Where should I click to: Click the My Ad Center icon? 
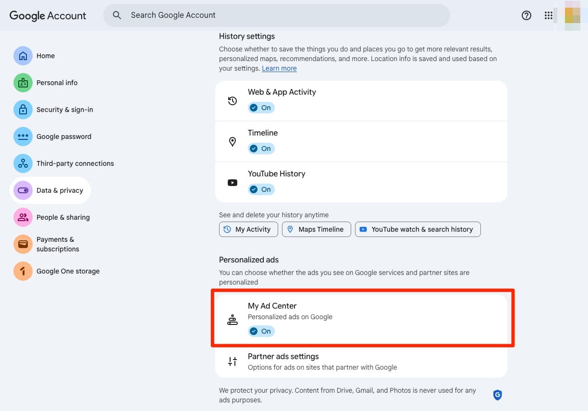click(x=233, y=320)
